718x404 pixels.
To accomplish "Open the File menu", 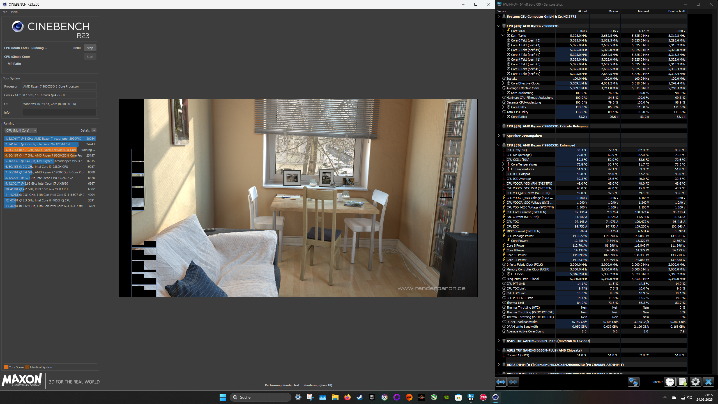I will (x=5, y=12).
